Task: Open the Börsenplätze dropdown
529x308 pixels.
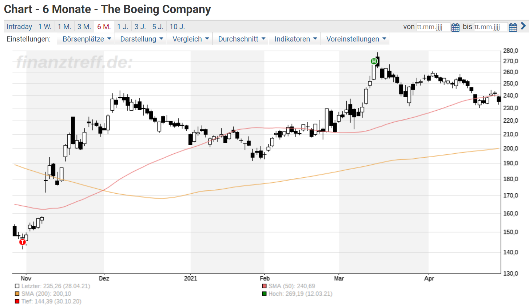Action: (87, 39)
